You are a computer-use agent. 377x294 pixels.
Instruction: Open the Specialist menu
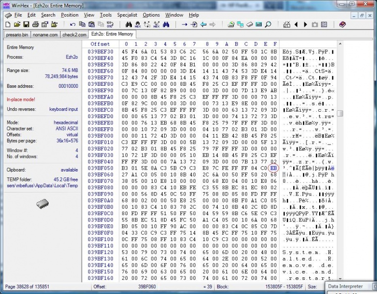pyautogui.click(x=127, y=15)
